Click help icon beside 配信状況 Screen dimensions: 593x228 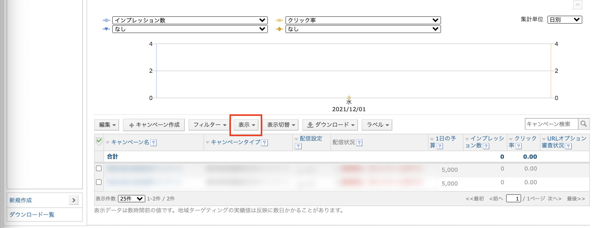pos(359,143)
